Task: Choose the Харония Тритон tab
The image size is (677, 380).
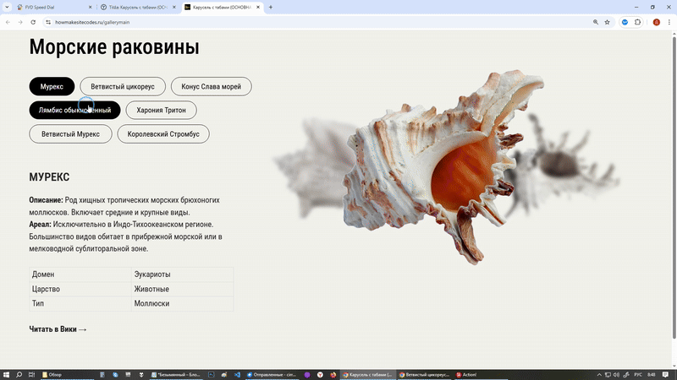Action: [161, 111]
